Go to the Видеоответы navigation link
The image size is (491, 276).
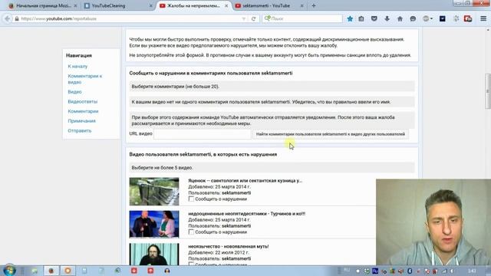[83, 101]
